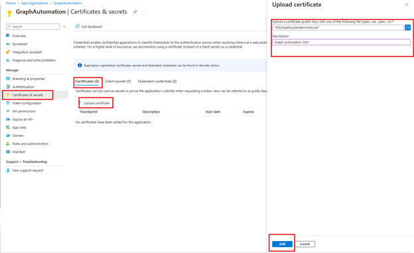Click the certificate file name field
414x253 pixels.
click(338, 27)
